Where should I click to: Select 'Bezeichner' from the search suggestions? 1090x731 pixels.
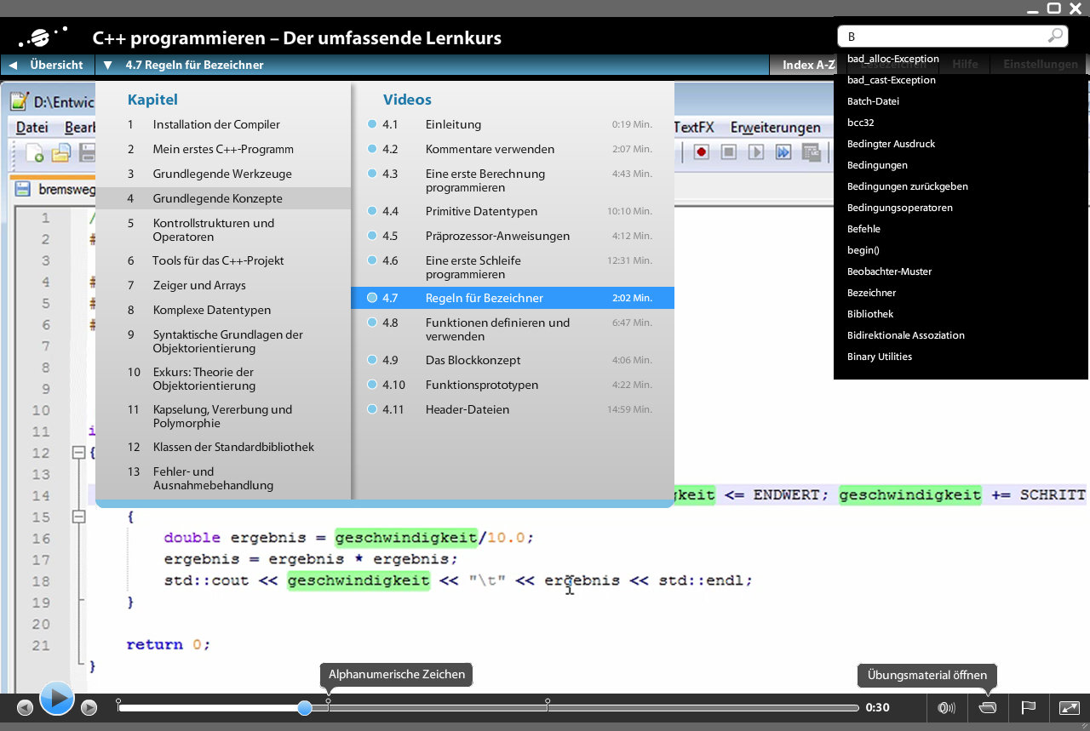[871, 293]
